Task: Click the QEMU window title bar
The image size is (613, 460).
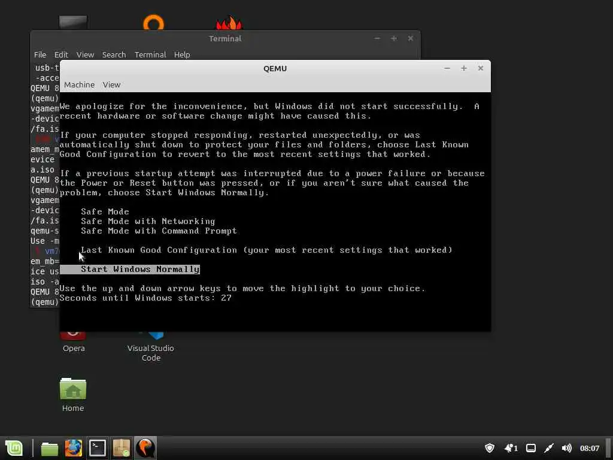Action: coord(275,68)
